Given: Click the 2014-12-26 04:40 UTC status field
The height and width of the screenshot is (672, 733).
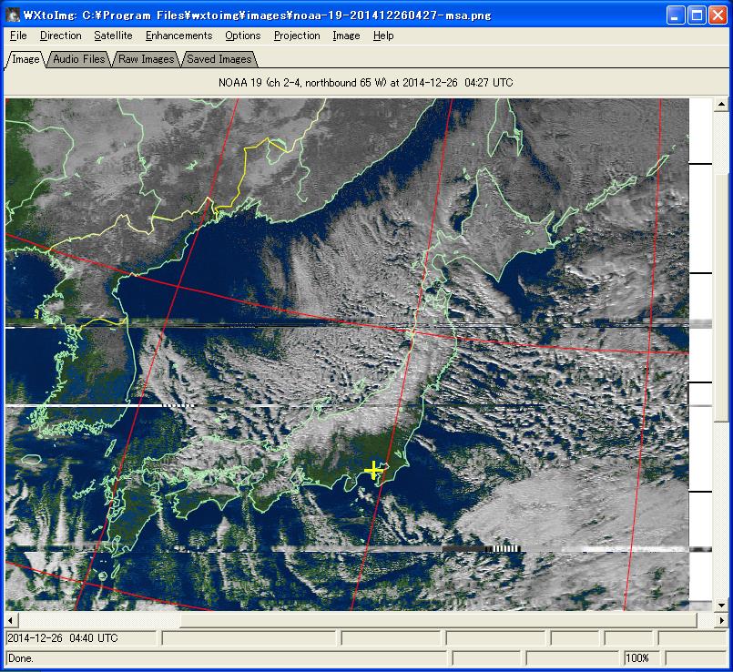Looking at the screenshot, I should point(81,638).
